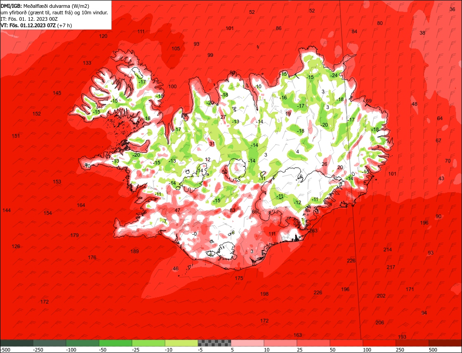Click the map value 171
Screen dimensions: 462x353
coord(410,289)
